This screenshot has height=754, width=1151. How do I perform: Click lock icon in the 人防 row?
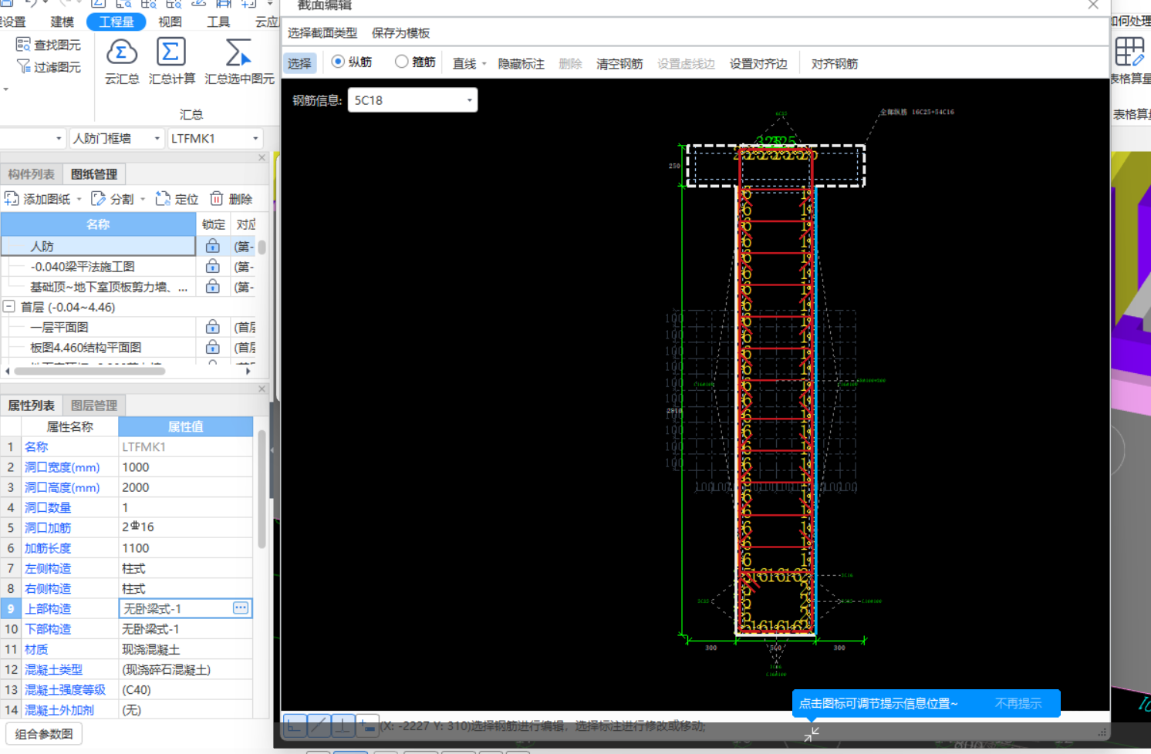point(212,246)
